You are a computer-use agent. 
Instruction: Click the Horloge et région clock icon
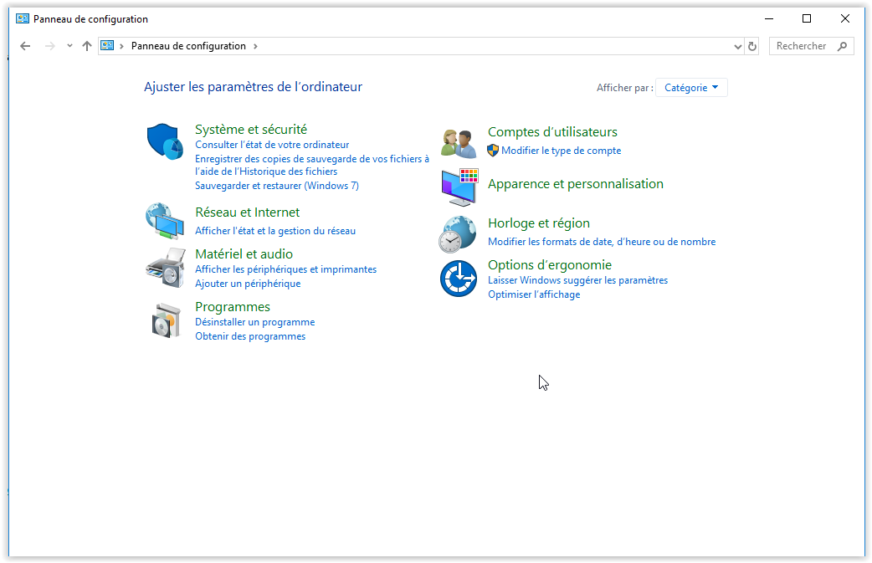coord(459,233)
